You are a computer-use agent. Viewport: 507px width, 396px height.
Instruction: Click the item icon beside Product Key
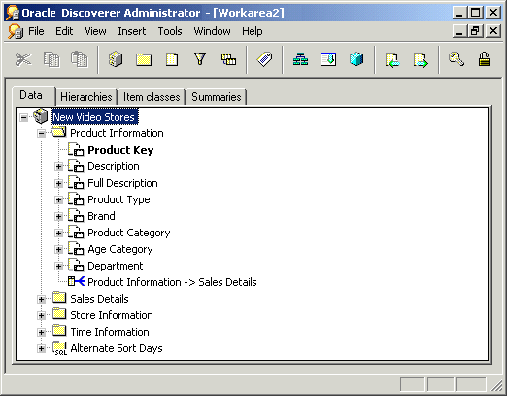click(76, 149)
